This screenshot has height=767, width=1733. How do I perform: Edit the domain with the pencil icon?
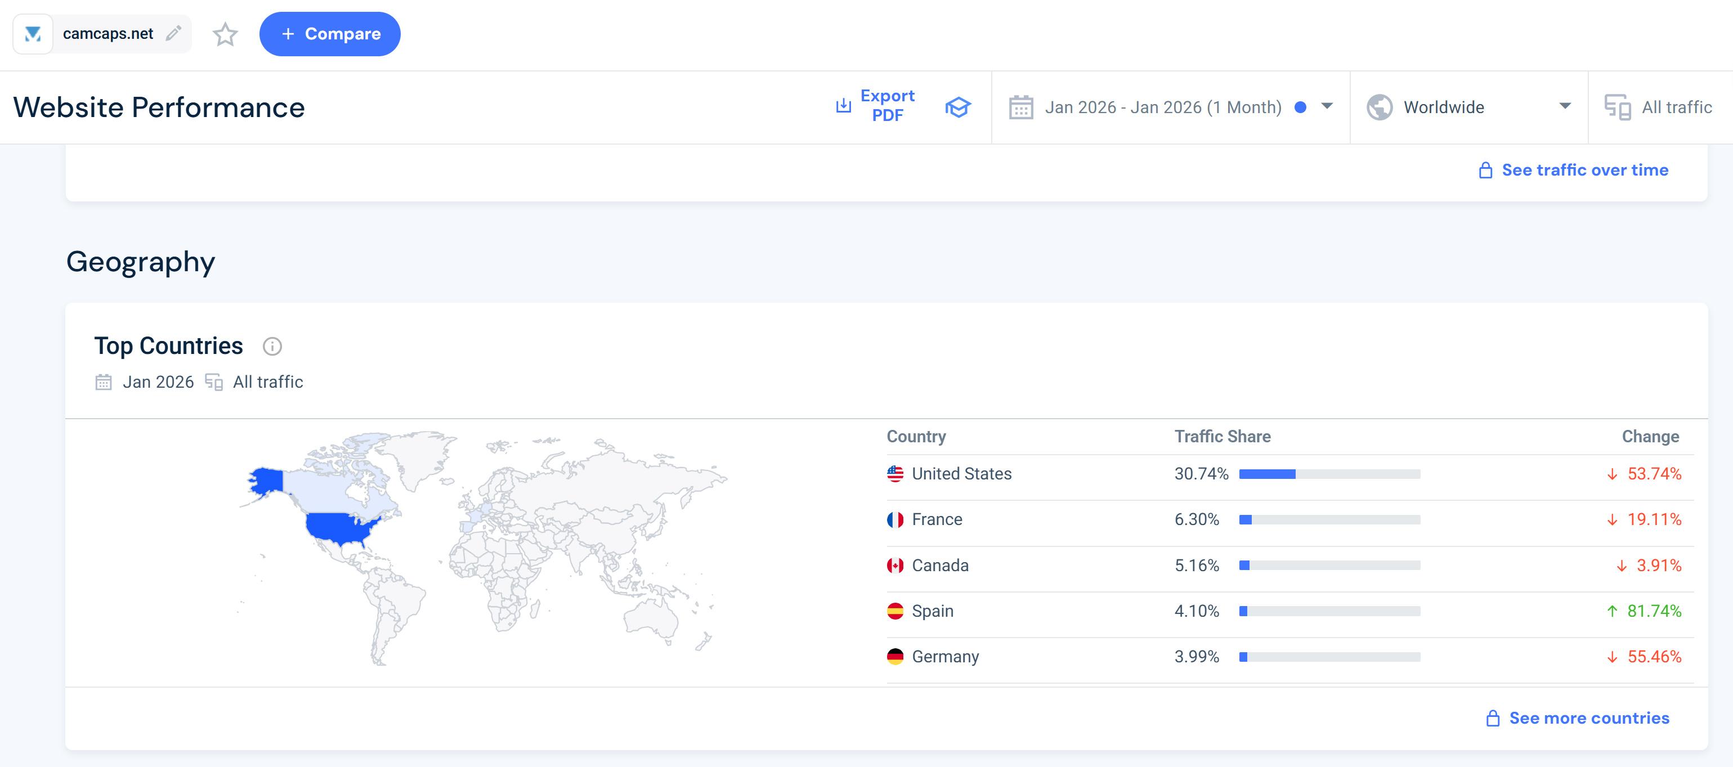173,34
